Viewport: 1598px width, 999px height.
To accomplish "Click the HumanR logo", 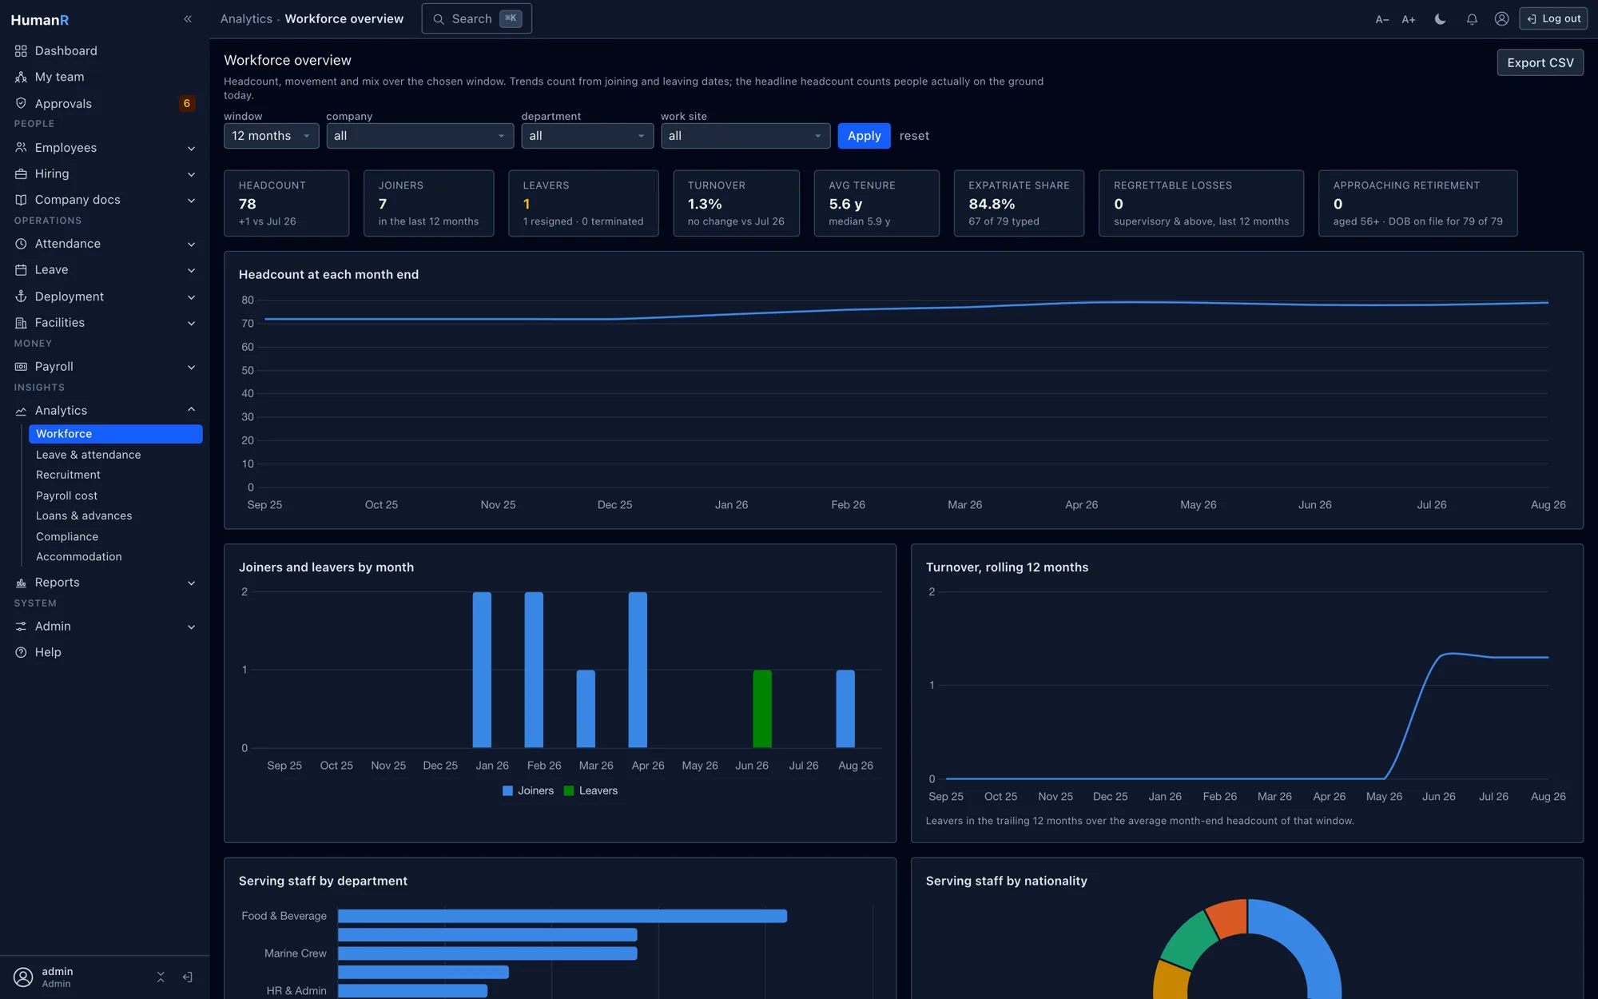I will 40,20.
